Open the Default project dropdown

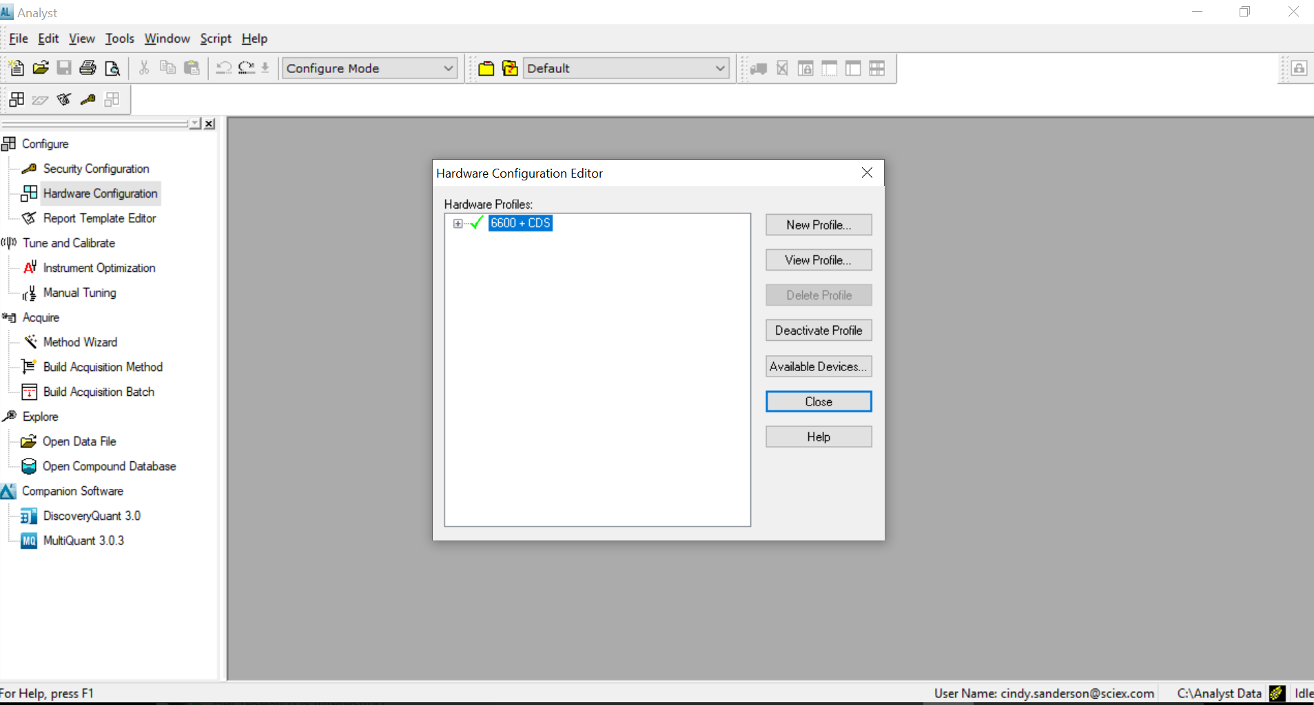click(719, 68)
